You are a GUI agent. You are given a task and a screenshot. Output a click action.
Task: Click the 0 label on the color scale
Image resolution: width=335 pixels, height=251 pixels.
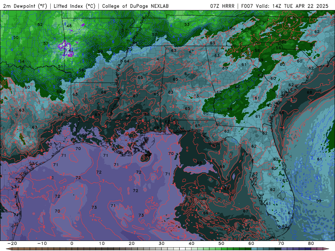pyautogui.click(x=72, y=243)
